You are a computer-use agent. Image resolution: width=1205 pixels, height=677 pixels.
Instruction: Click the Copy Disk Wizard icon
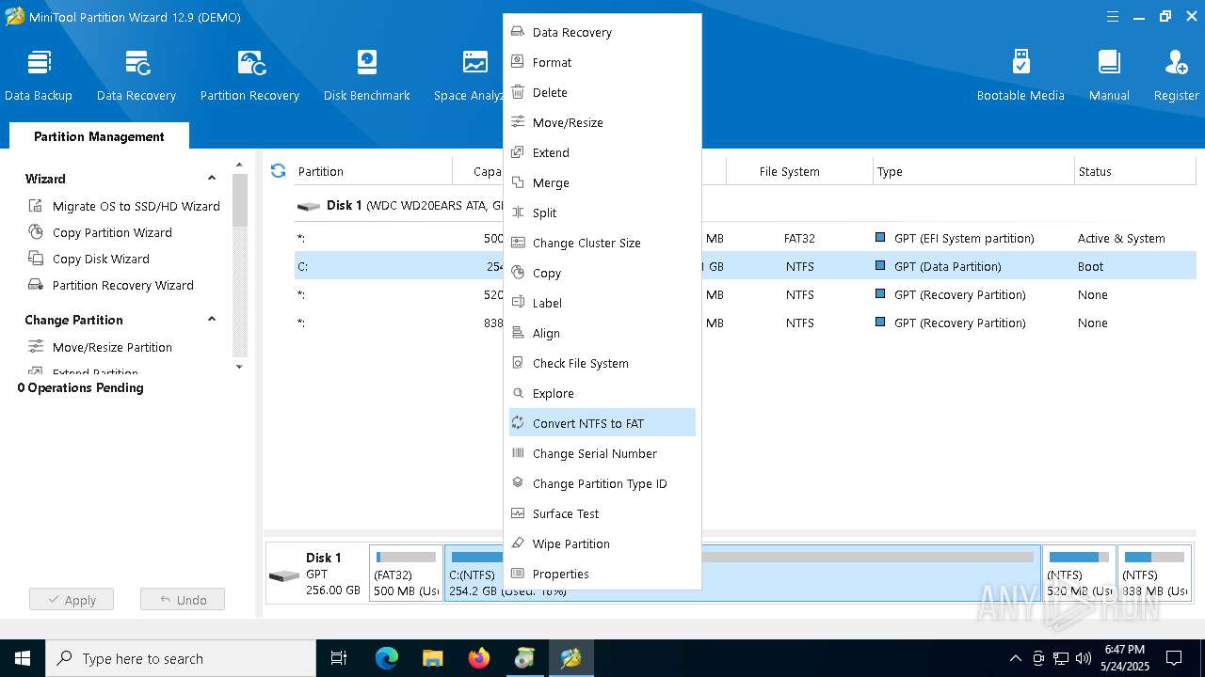click(x=36, y=259)
